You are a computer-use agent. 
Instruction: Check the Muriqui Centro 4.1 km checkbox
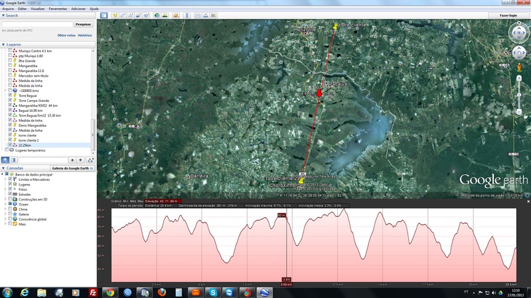(x=10, y=51)
